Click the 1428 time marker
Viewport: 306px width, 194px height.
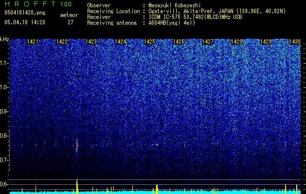[x=237, y=42]
